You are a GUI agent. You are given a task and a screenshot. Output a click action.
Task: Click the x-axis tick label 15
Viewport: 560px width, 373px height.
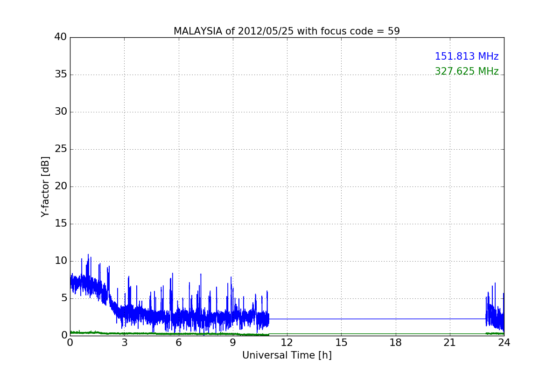(x=341, y=342)
